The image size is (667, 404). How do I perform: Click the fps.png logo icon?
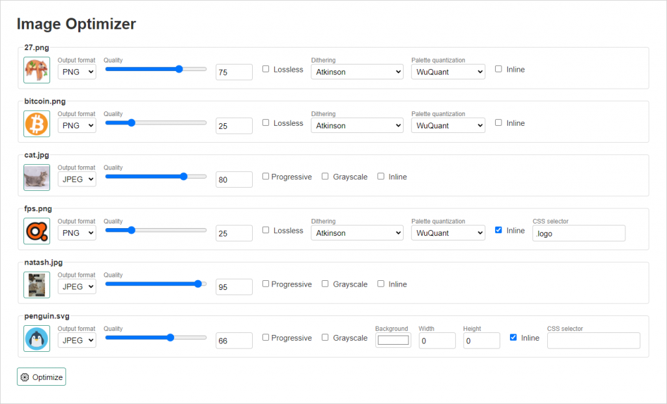[x=36, y=231]
